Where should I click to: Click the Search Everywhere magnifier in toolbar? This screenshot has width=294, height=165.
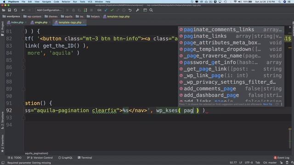tap(151, 10)
